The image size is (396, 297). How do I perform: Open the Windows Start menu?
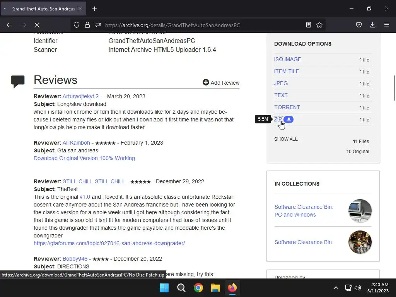pos(164,288)
